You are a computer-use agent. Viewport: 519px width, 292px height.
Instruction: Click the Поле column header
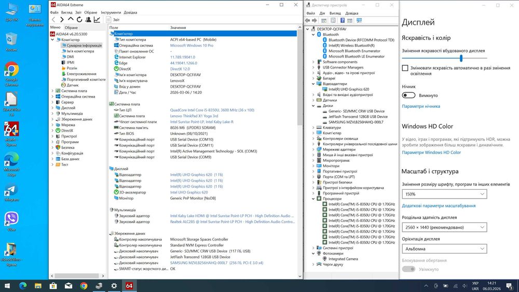click(114, 28)
